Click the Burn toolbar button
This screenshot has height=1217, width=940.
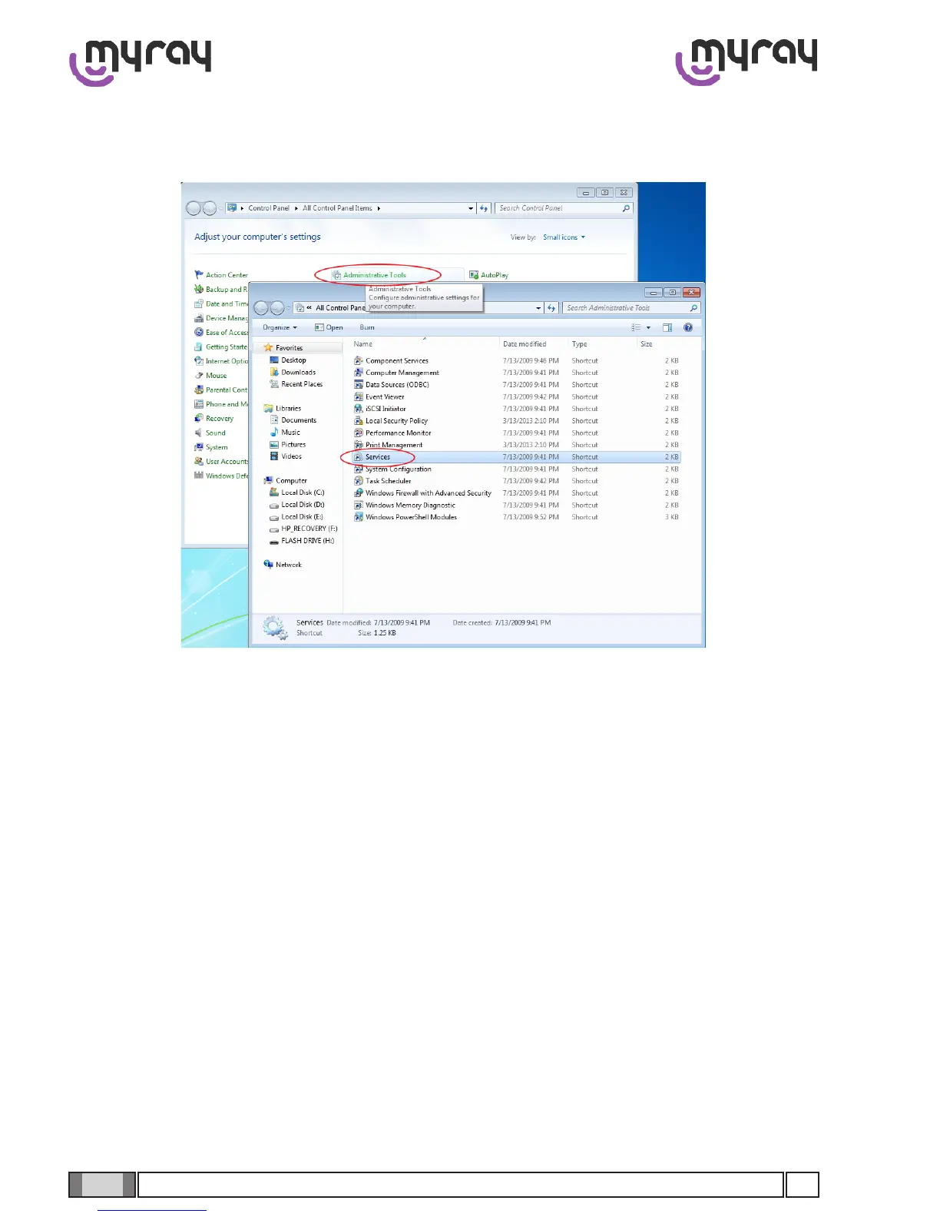[367, 327]
